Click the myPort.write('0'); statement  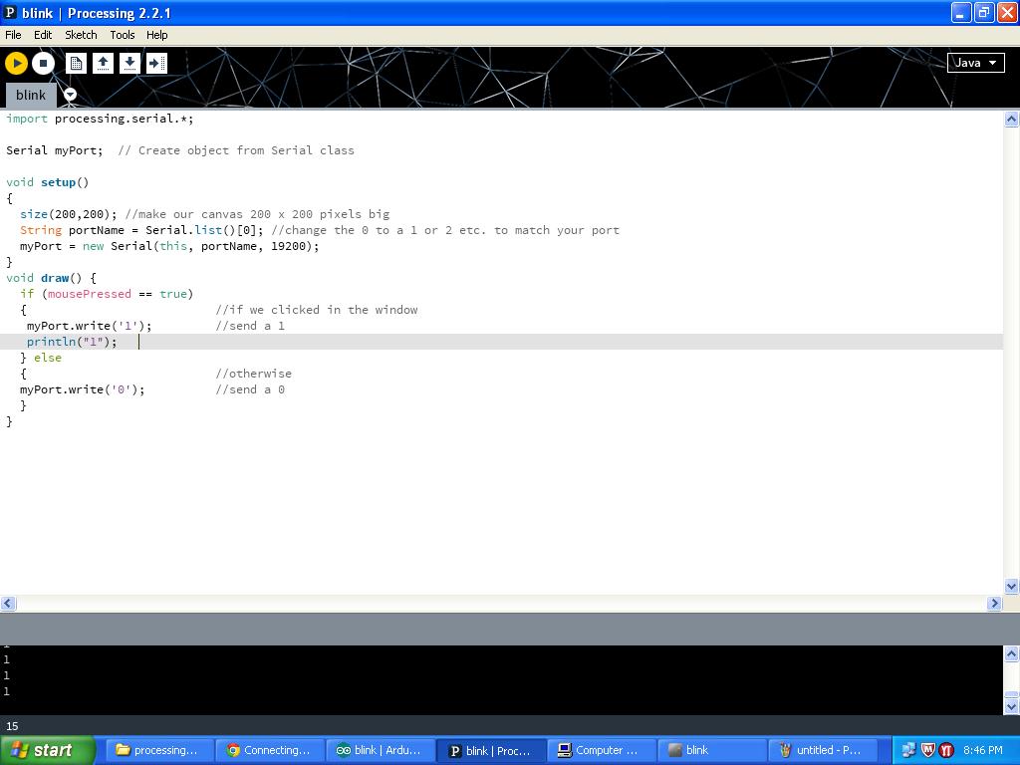coord(82,389)
